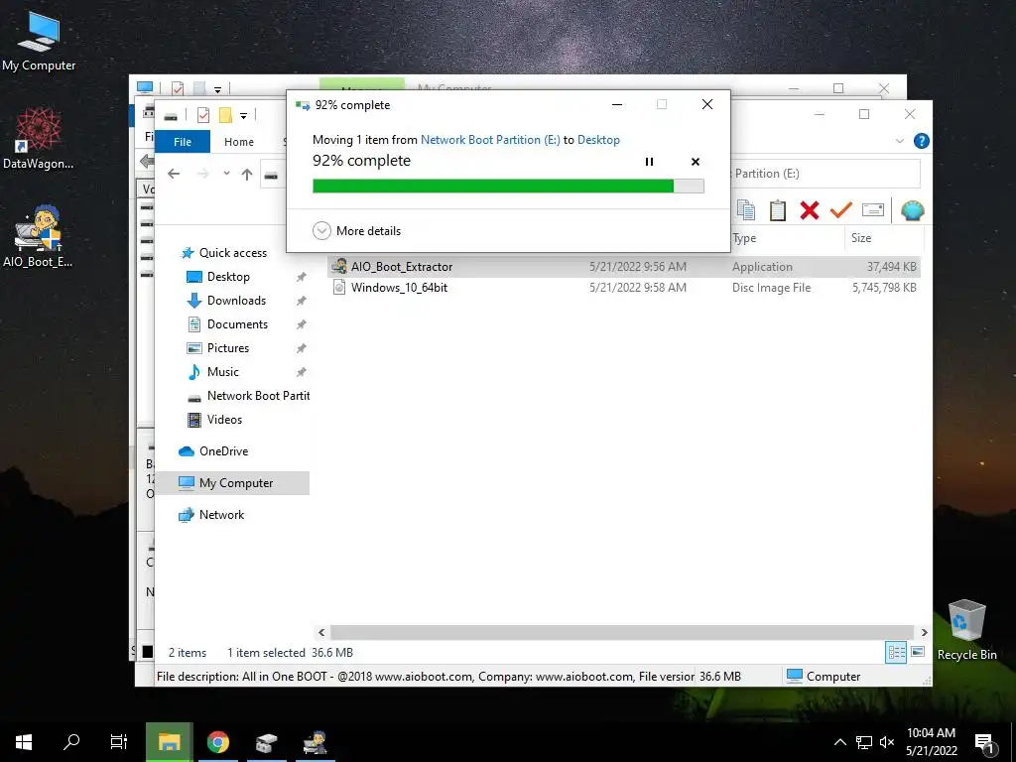This screenshot has width=1016, height=762.
Task: Click the green move progress bar
Action: tap(508, 187)
